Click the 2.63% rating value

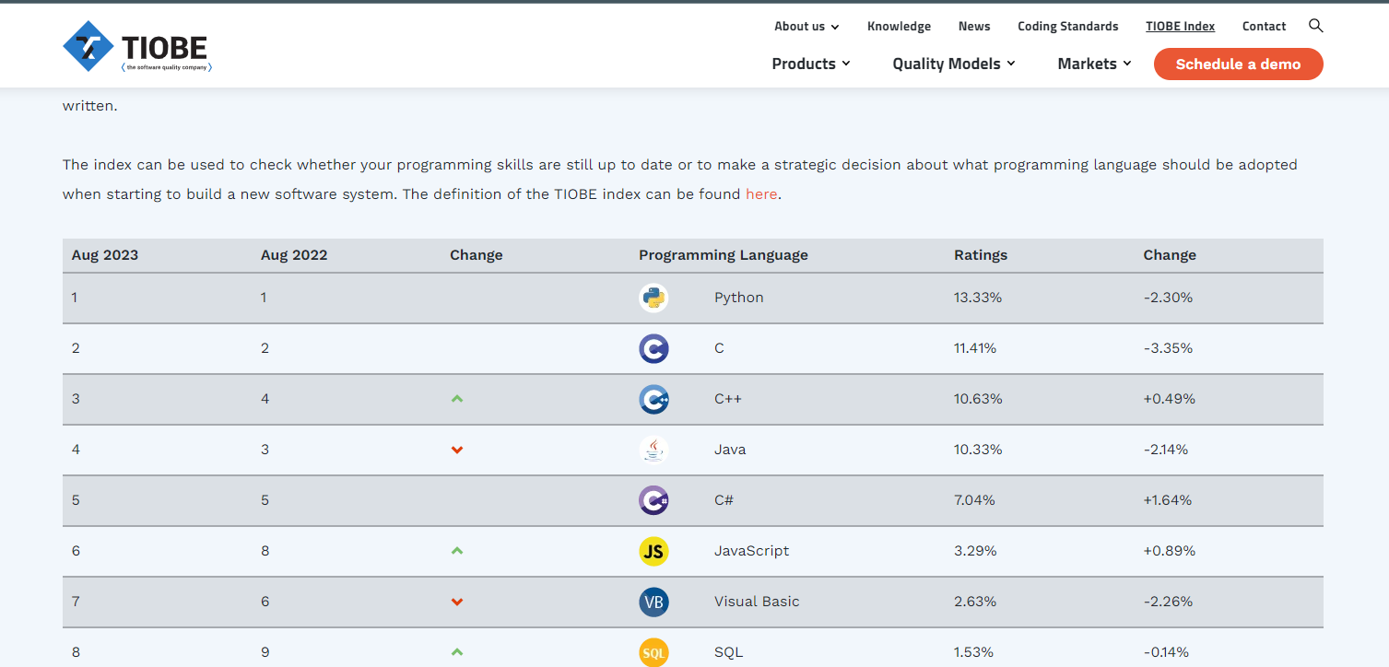[x=975, y=602]
